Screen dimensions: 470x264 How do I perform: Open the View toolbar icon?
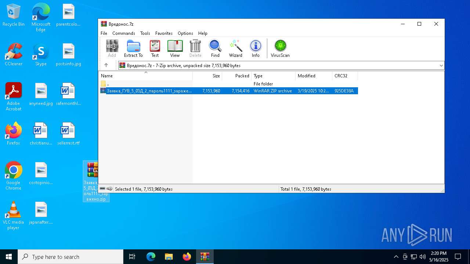[175, 49]
